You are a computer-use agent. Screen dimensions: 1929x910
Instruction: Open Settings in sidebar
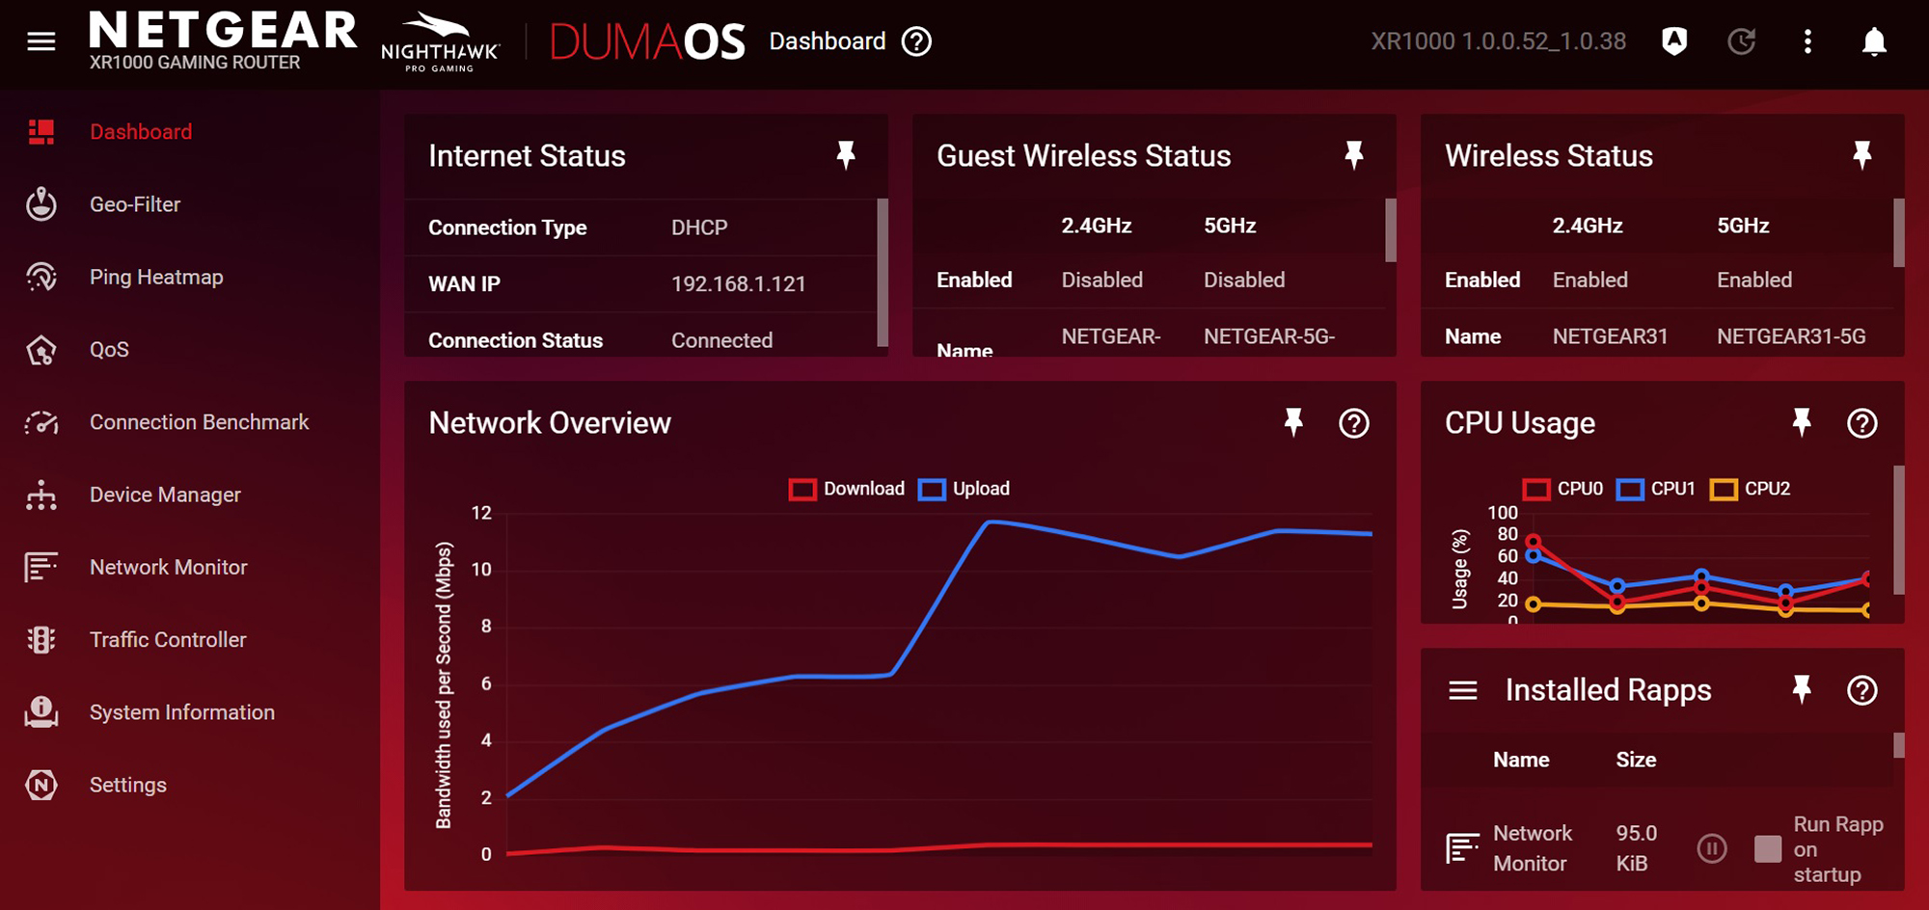[x=127, y=785]
